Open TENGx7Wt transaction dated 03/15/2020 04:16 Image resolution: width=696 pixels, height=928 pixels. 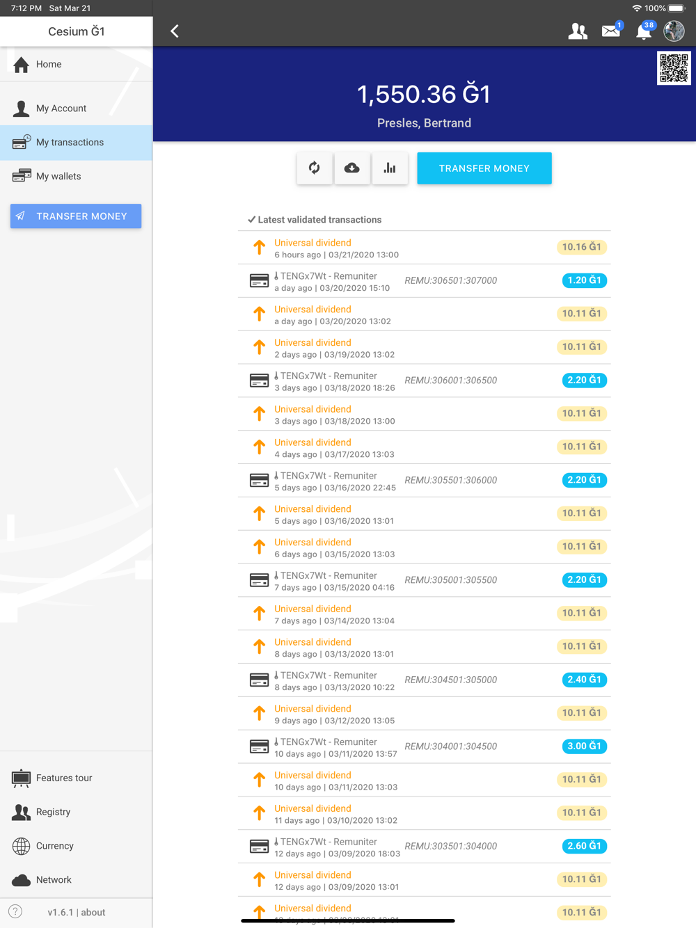click(x=425, y=581)
